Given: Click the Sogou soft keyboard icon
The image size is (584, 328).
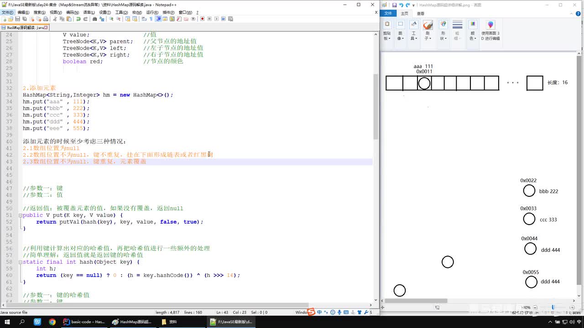Looking at the screenshot, I should pos(346,313).
